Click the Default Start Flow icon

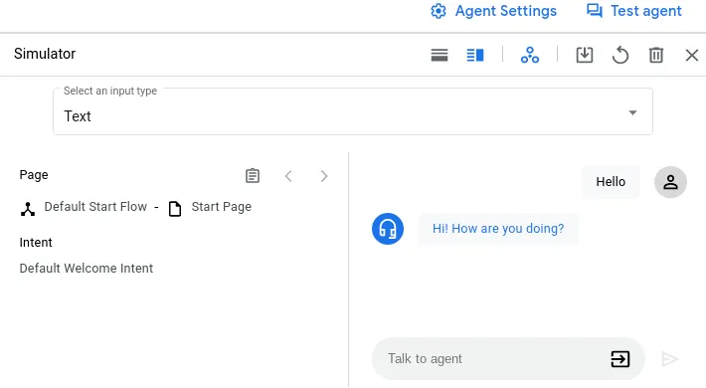click(28, 209)
